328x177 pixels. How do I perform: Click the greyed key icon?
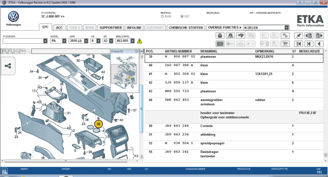[x=230, y=44]
